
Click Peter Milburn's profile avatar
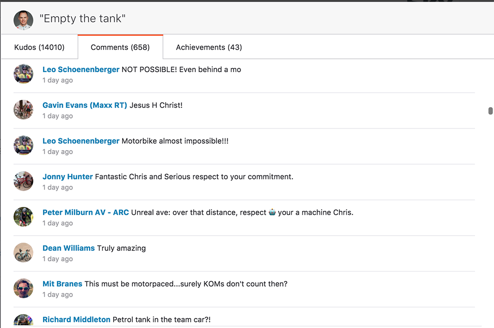click(x=23, y=217)
